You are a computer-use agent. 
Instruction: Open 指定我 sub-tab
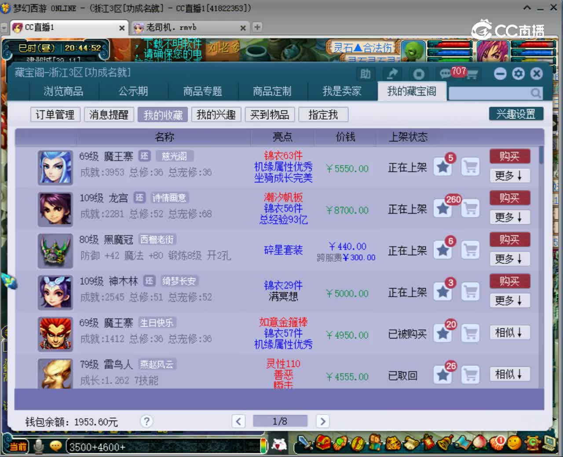coord(323,115)
